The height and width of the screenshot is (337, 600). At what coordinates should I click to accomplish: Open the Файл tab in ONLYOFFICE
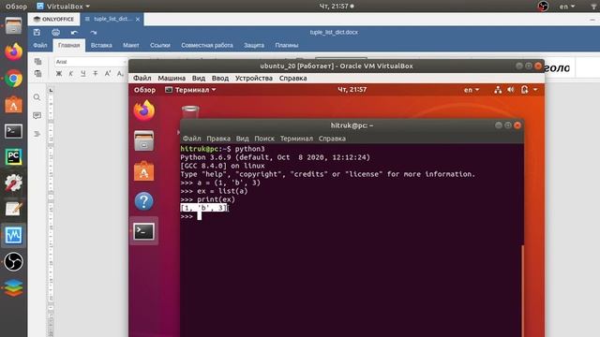39,45
